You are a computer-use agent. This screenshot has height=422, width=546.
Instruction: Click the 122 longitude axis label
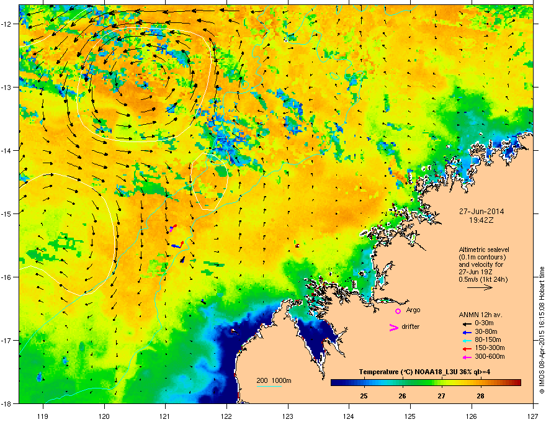[x=226, y=416]
